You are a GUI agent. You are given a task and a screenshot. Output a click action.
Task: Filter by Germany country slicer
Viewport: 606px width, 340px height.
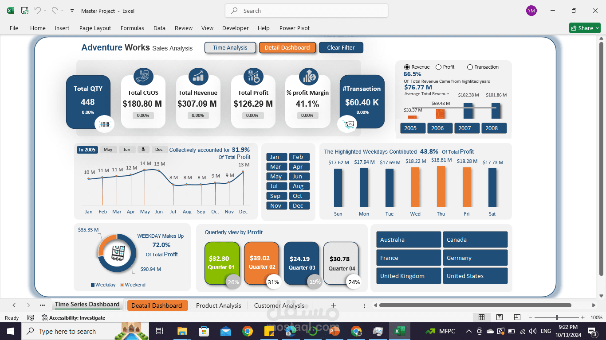point(475,258)
